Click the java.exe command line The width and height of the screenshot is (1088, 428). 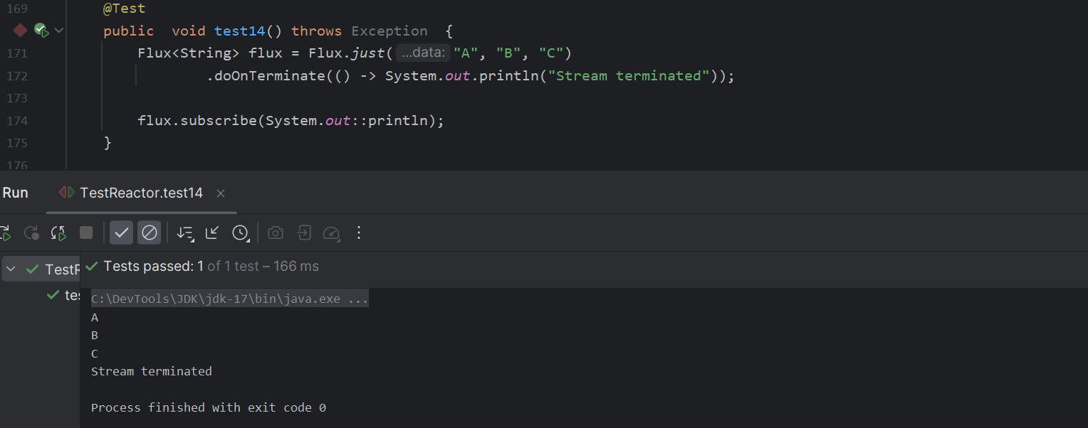[x=230, y=299]
